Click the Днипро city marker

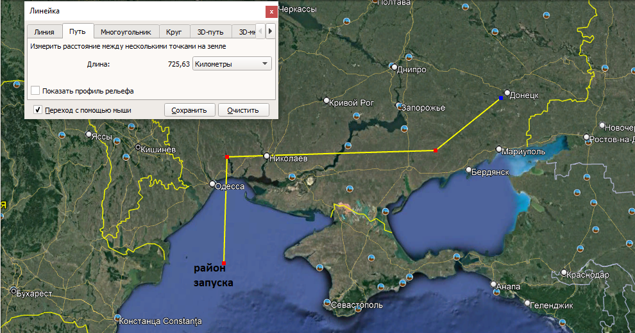(x=394, y=67)
